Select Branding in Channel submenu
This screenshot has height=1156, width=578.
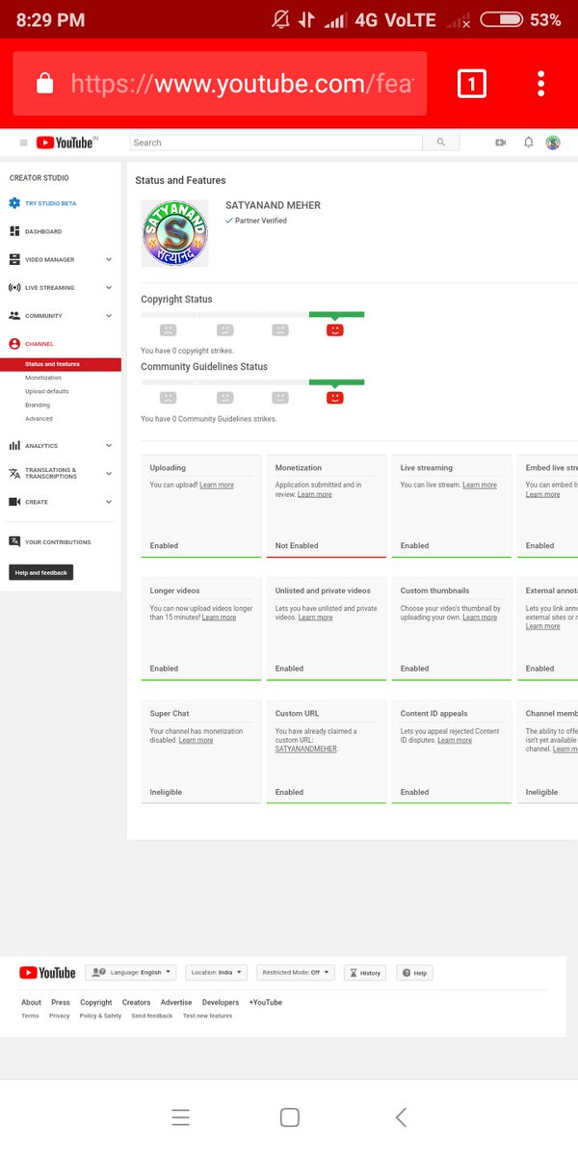(38, 405)
